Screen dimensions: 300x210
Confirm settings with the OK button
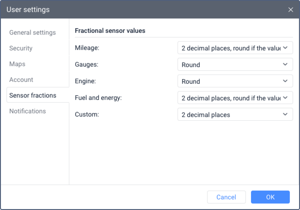click(x=270, y=197)
